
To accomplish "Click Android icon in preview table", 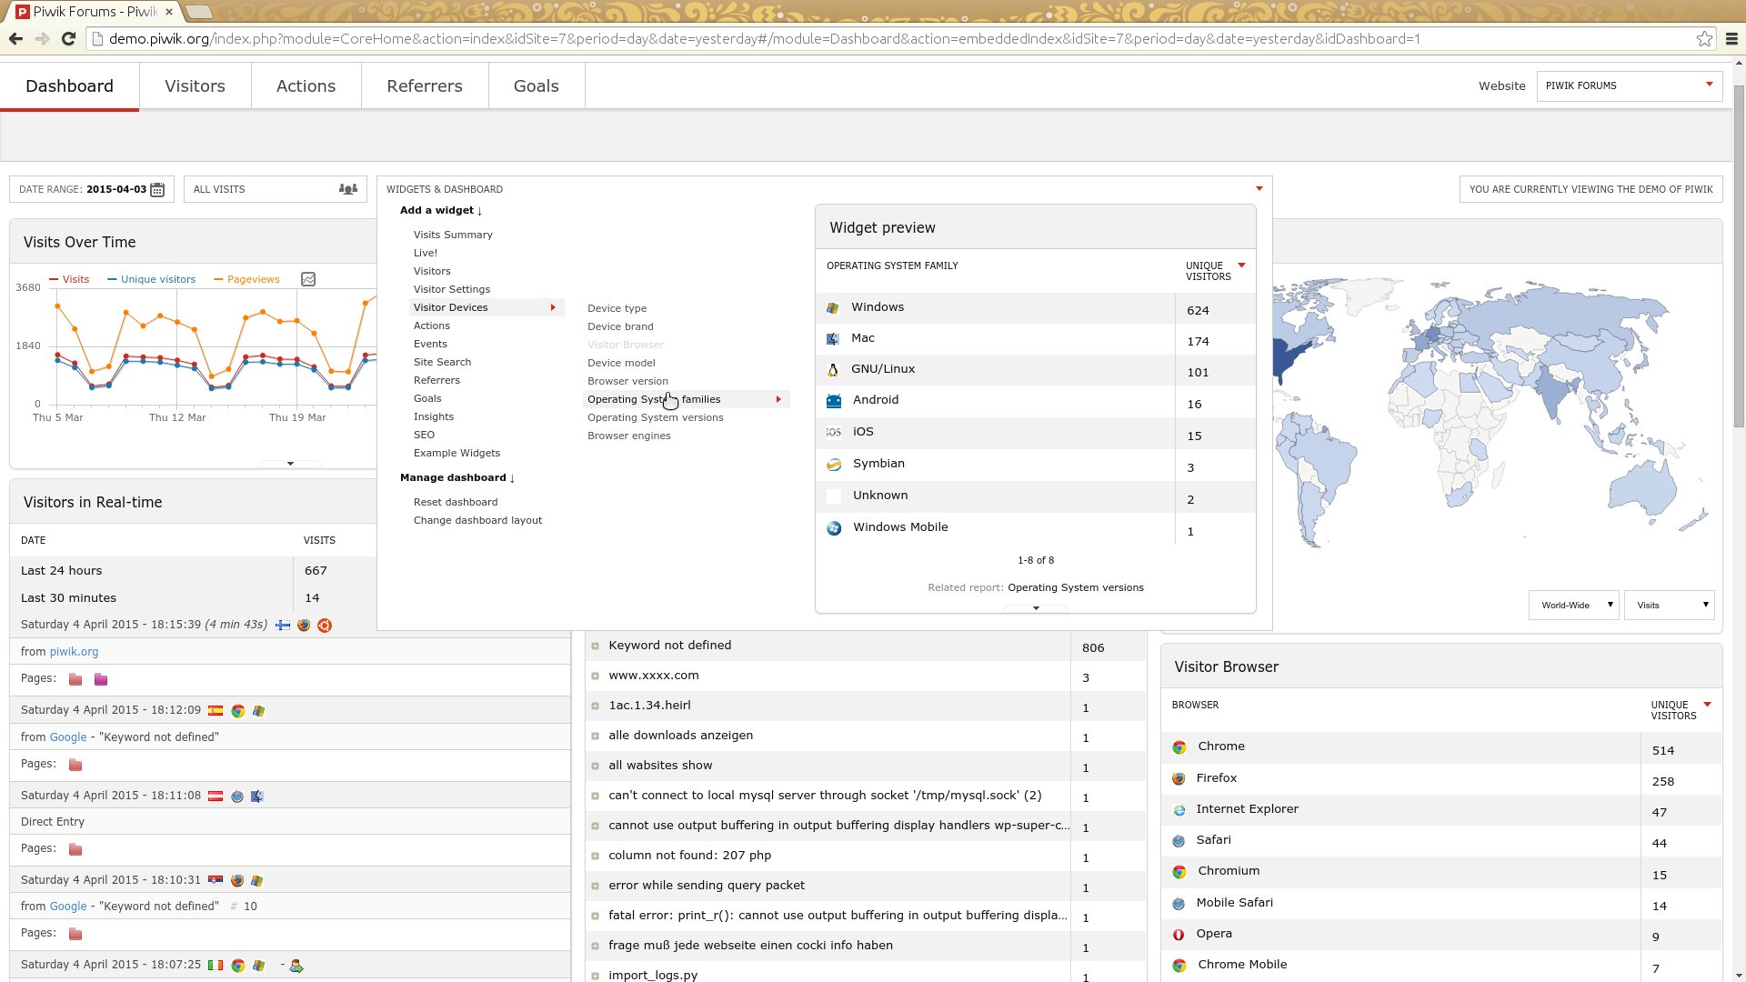I will pos(834,401).
